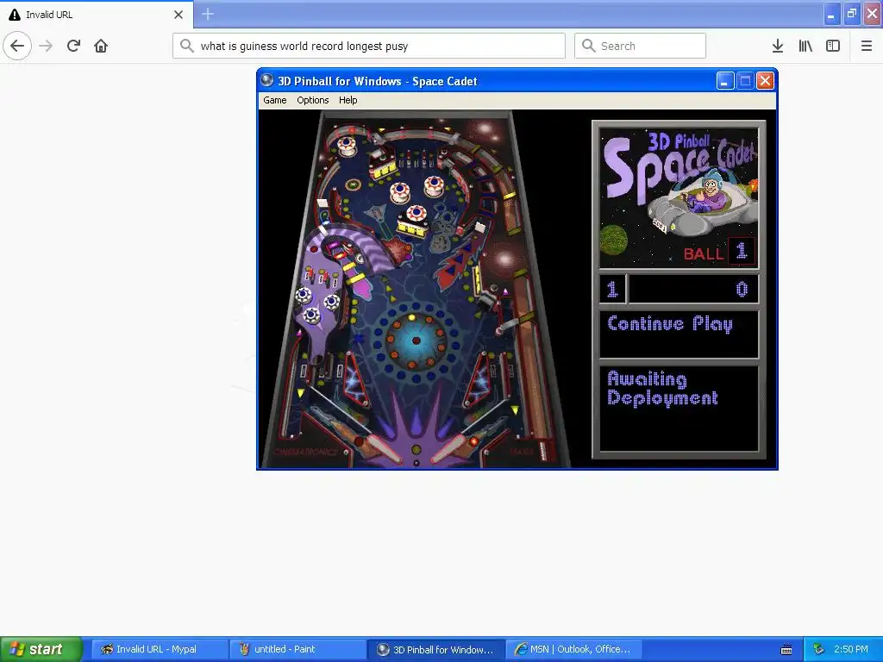Open the browser hamburger menu

tap(867, 46)
